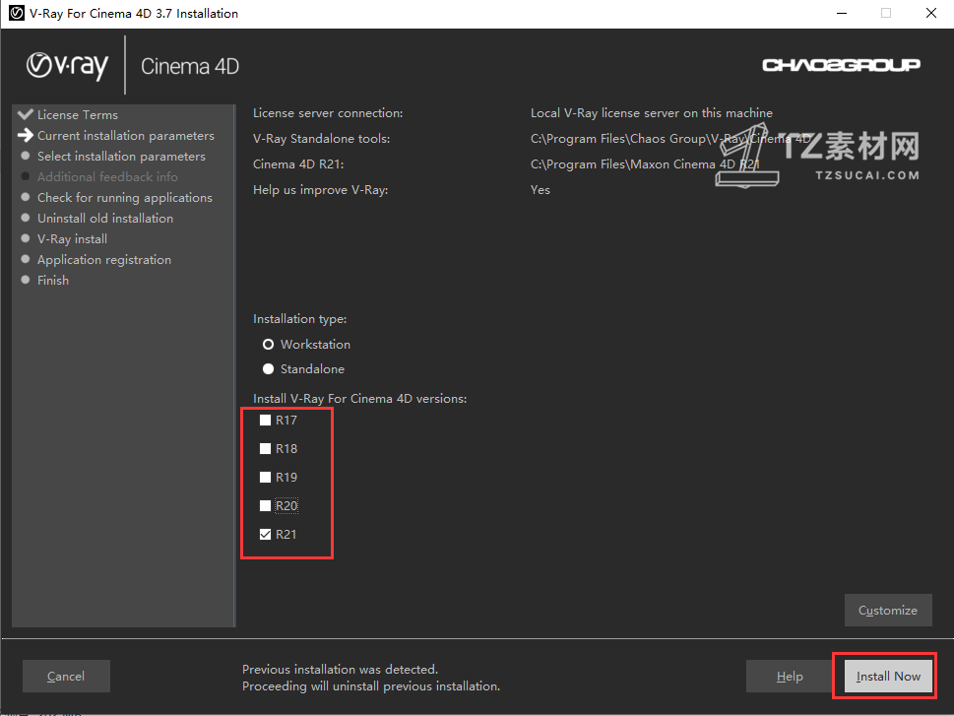Click the Cinema 4D header title
The height and width of the screenshot is (716, 954).
coord(190,66)
